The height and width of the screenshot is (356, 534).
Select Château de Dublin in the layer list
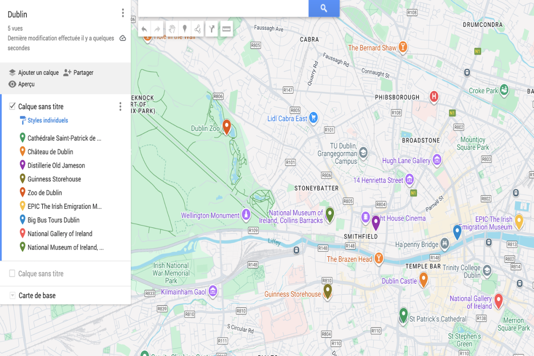coord(50,152)
